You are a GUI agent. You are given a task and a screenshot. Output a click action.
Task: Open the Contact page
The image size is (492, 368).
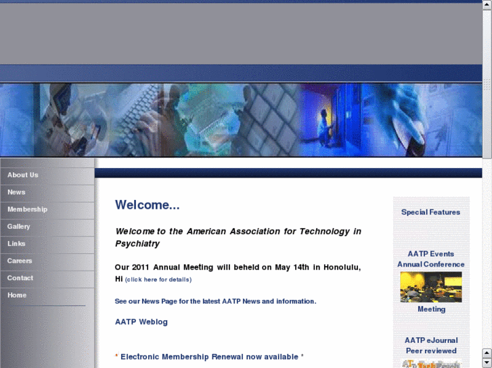tap(47, 279)
